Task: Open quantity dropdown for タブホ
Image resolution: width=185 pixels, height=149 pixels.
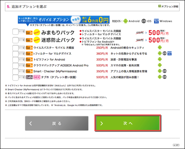Action: (22, 77)
